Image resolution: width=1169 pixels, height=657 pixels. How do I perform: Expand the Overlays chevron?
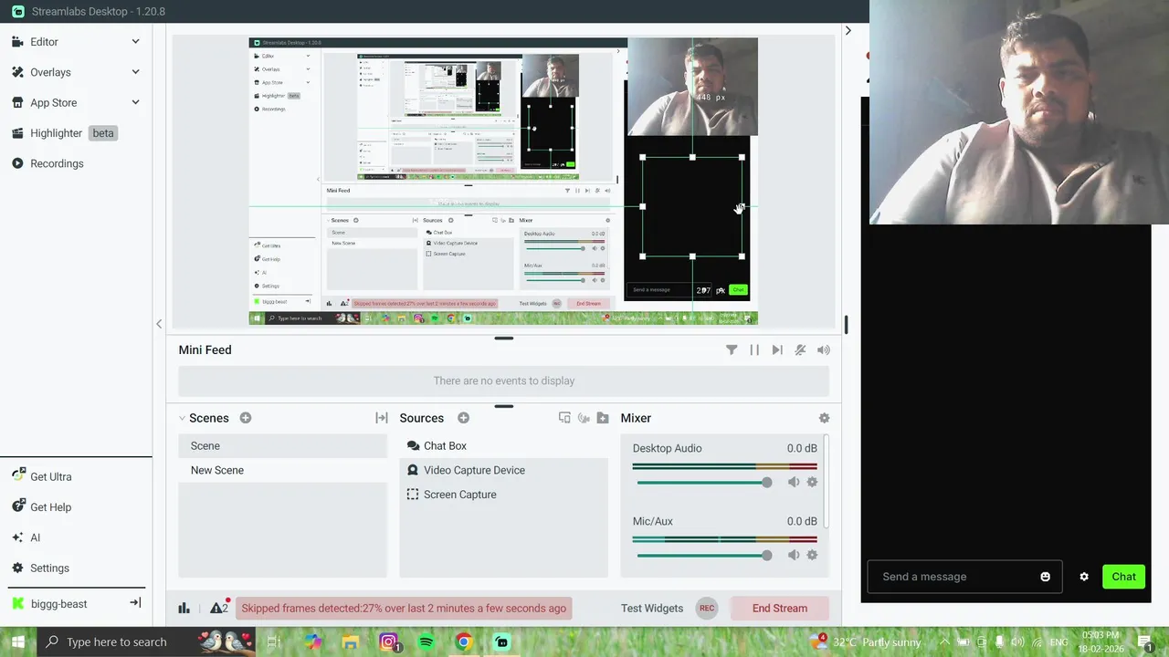point(135,72)
